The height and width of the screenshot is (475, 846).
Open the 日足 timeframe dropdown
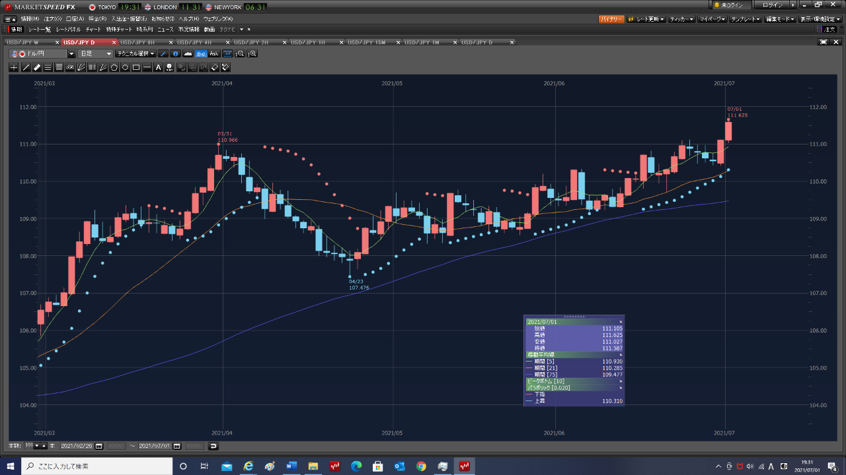pos(96,53)
